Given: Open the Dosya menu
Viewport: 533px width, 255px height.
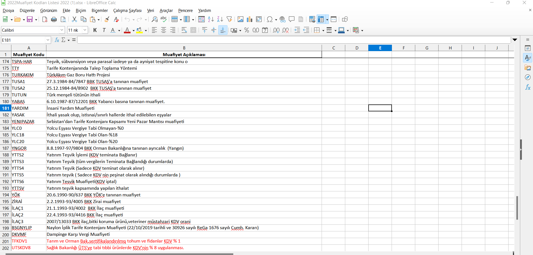Looking at the screenshot, I should pos(8,11).
